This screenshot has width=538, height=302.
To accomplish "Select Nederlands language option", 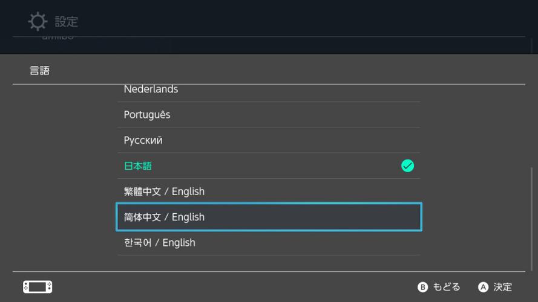I will click(x=151, y=89).
